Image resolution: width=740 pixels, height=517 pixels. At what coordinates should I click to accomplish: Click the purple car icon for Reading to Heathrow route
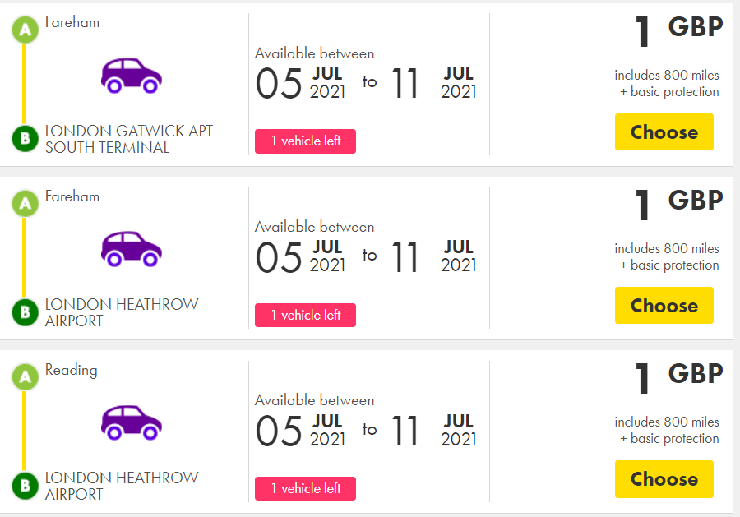(x=131, y=422)
